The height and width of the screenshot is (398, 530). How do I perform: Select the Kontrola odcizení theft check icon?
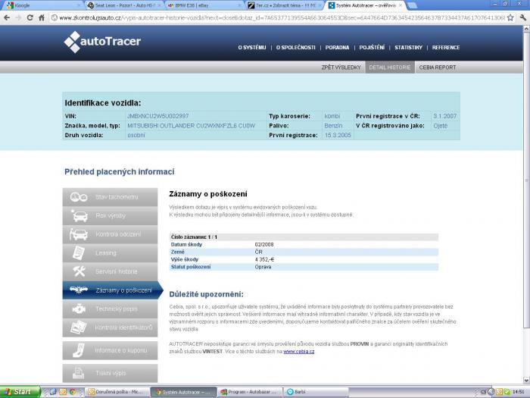79,234
